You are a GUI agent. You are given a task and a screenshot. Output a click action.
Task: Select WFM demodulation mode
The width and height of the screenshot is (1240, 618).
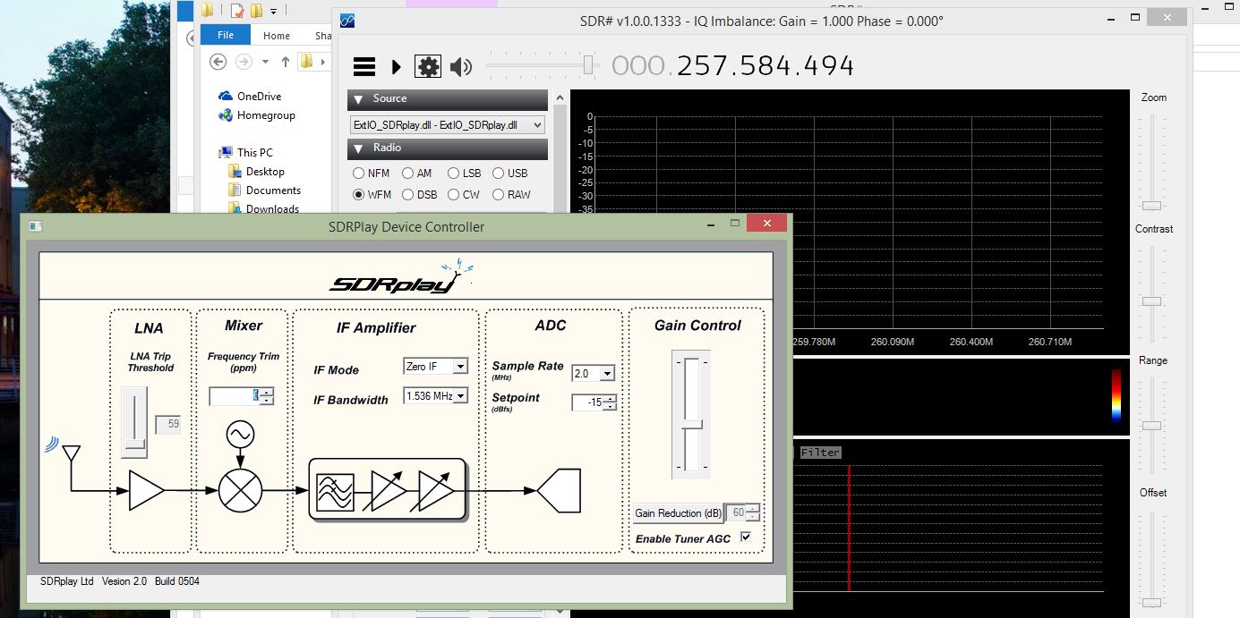click(372, 195)
